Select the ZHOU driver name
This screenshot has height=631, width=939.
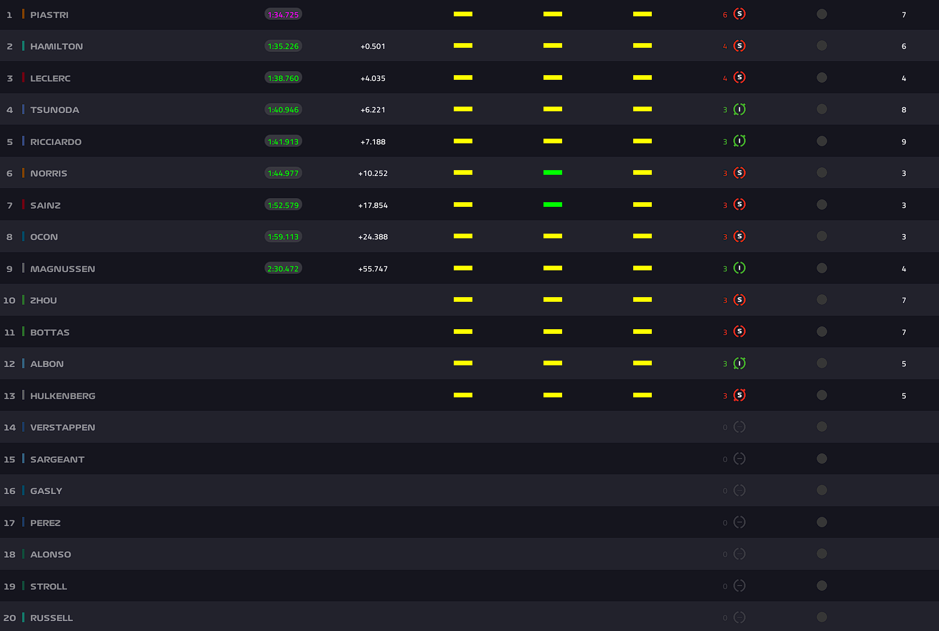pyautogui.click(x=44, y=300)
